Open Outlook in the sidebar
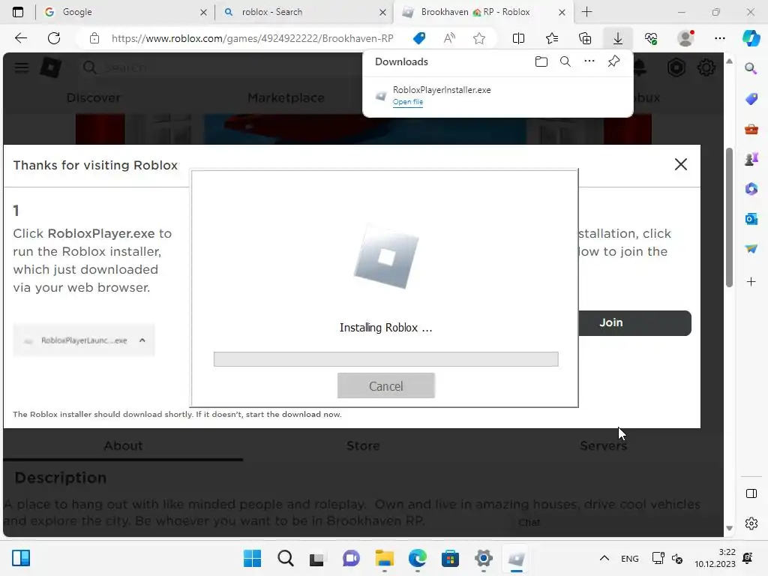The height and width of the screenshot is (576, 768). coord(751,219)
